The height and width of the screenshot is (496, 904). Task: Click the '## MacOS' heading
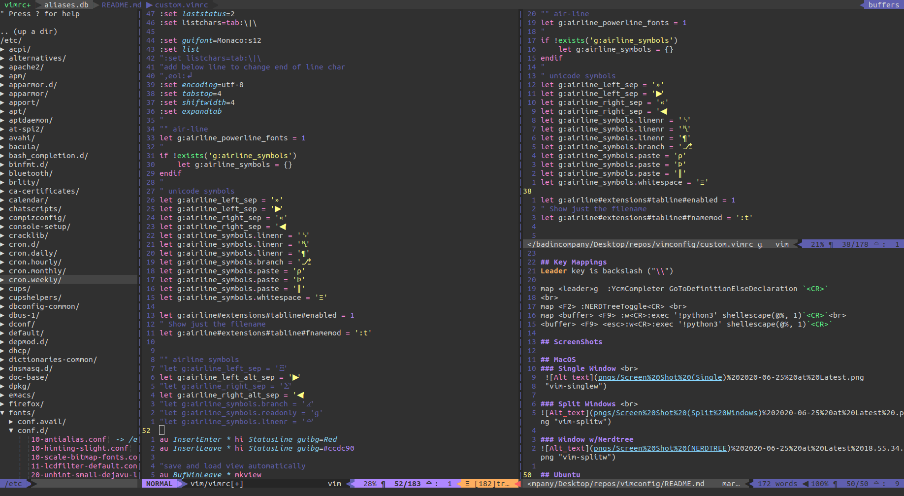[558, 360]
